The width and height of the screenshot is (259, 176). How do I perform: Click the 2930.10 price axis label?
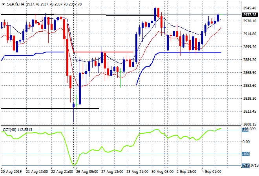pos(250,21)
